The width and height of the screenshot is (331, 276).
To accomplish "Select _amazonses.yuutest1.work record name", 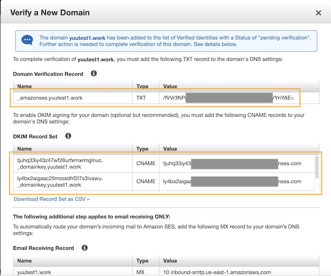I will click(x=50, y=98).
